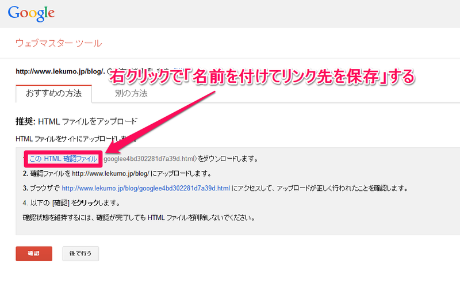This screenshot has height=283, width=460.
Task: Click the filename text googlee4bd302281d7a39d.html) in step 1
Action: 150,159
